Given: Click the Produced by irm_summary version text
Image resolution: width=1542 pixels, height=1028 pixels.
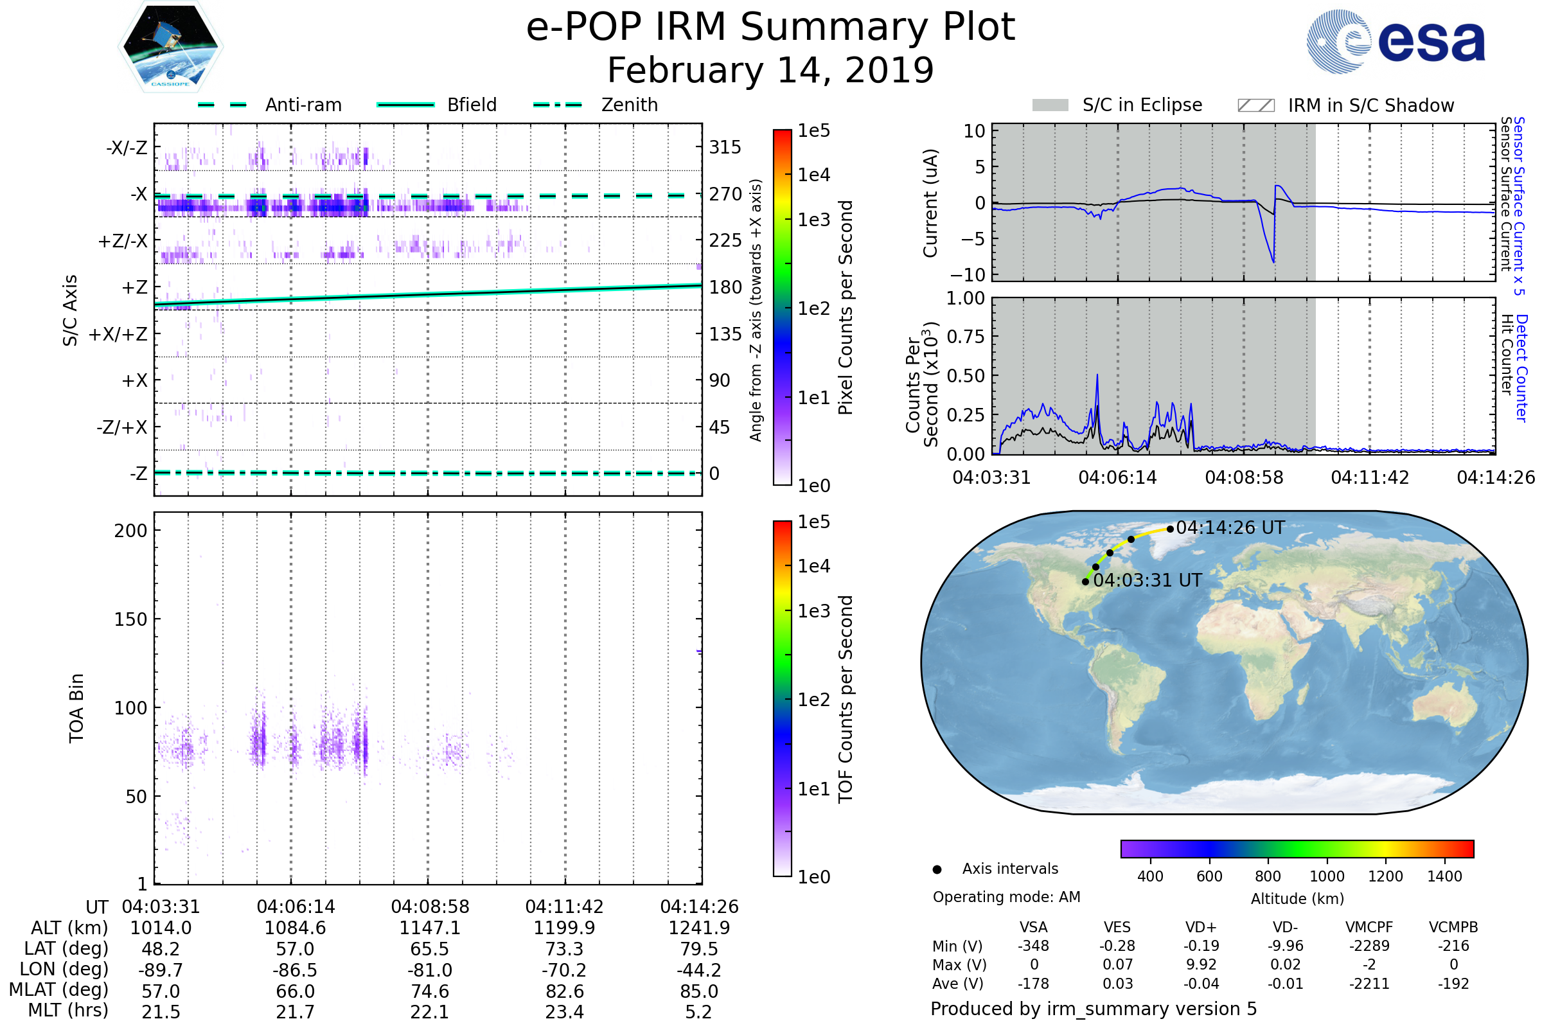Looking at the screenshot, I should pyautogui.click(x=1093, y=1009).
